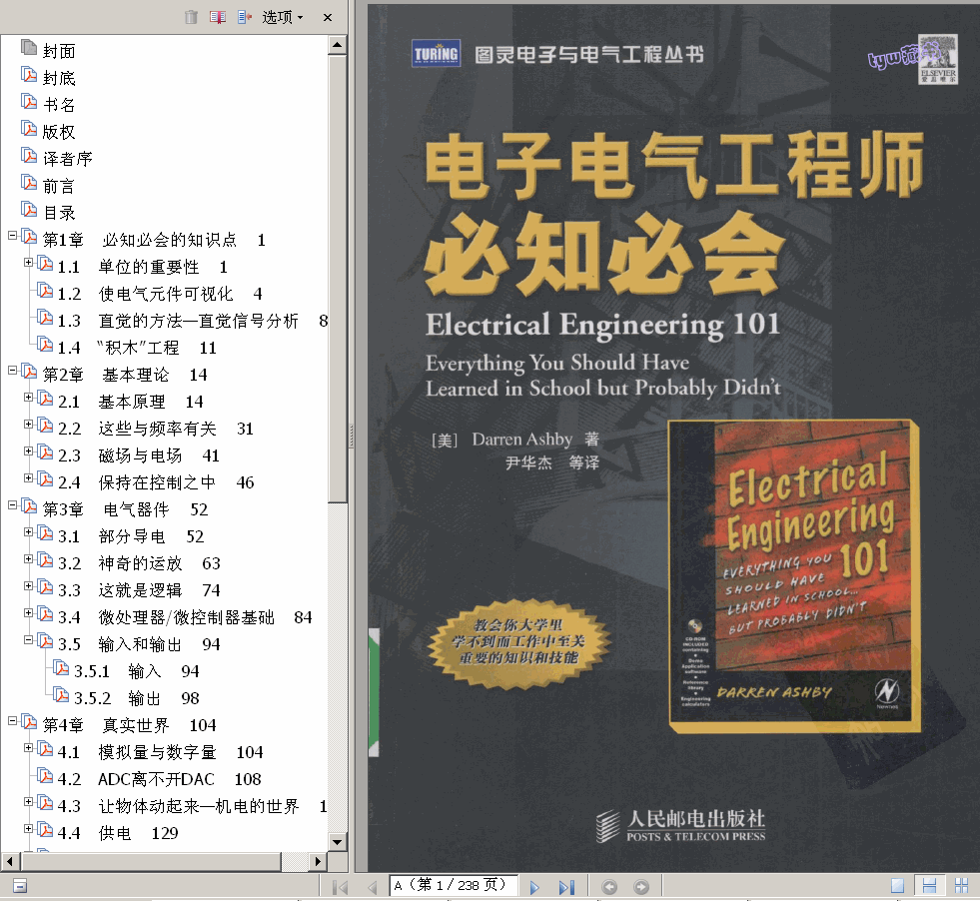Close the bookmarks panel
980x901 pixels.
click(328, 18)
